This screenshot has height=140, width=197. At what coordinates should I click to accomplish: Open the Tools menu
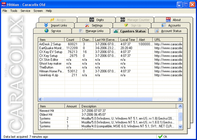tap(14, 11)
